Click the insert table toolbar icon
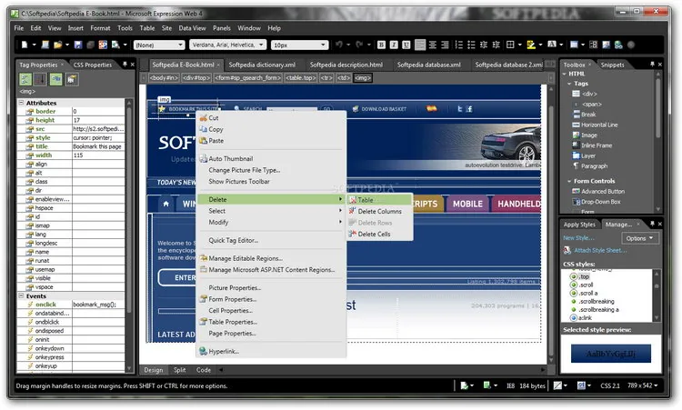682x410 pixels. [574, 45]
